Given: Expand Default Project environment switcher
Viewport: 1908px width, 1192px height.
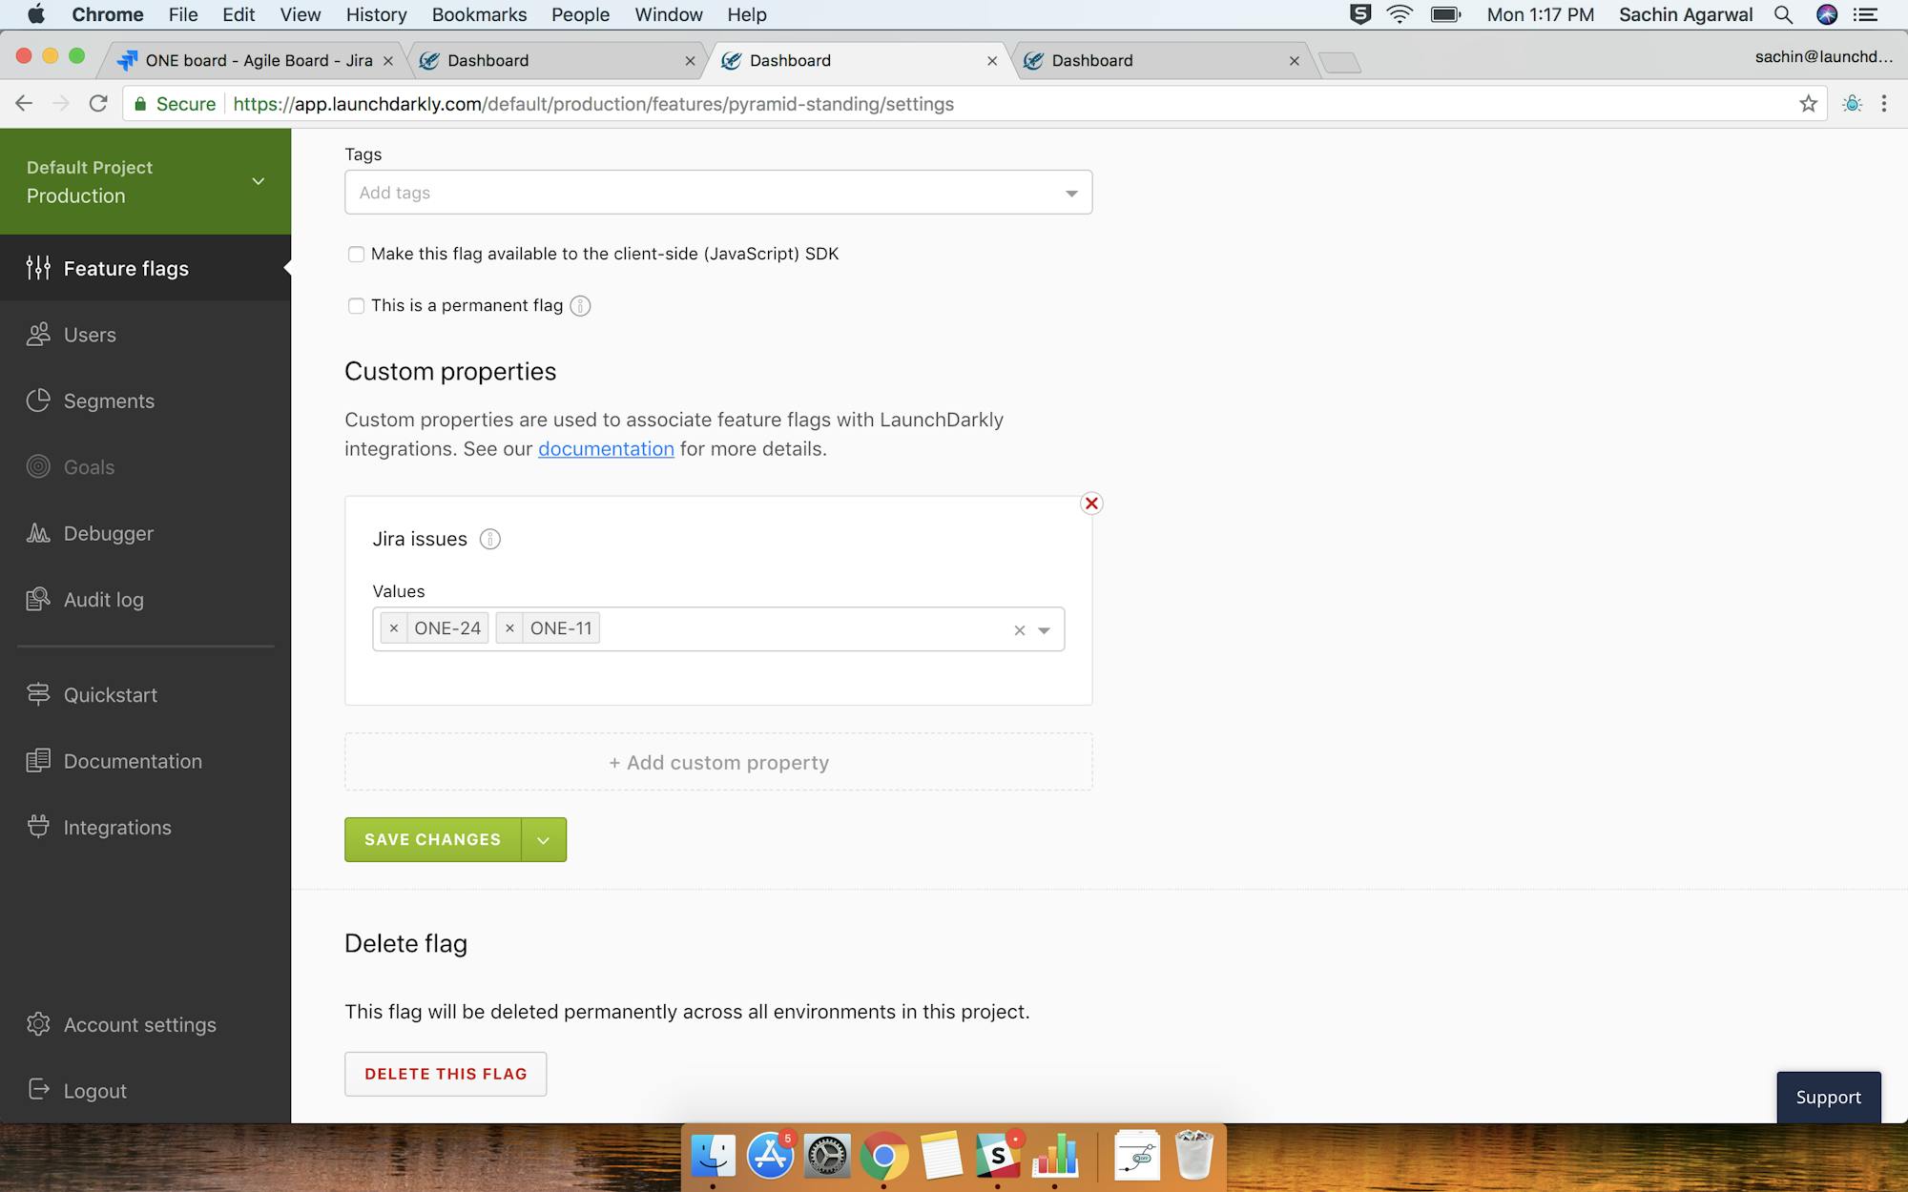Looking at the screenshot, I should (x=258, y=181).
